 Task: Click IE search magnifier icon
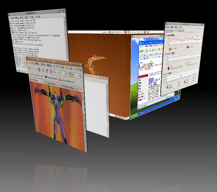click(x=158, y=49)
